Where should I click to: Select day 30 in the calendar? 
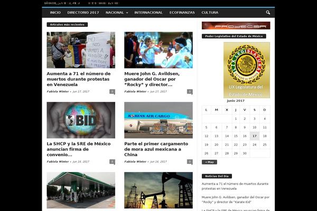pyautogui.click(x=245, y=154)
